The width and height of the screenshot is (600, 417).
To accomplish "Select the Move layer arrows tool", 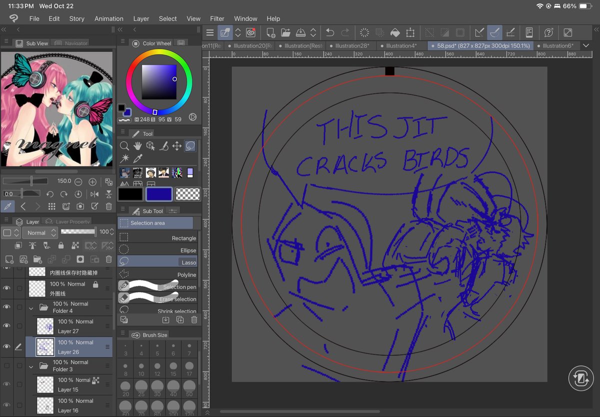I will click(176, 146).
